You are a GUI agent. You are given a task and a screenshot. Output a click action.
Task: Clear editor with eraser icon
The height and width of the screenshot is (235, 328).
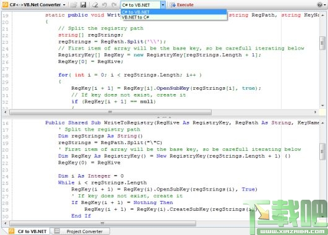(x=95, y=4)
